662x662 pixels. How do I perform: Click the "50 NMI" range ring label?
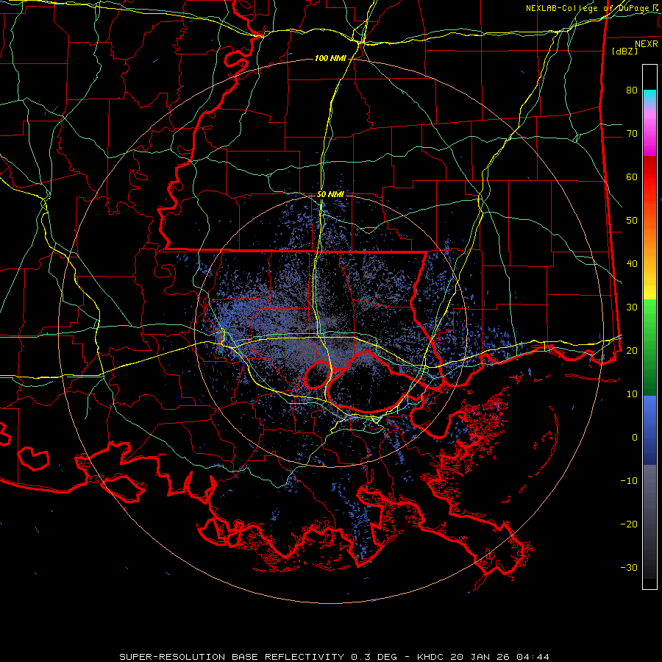(330, 195)
